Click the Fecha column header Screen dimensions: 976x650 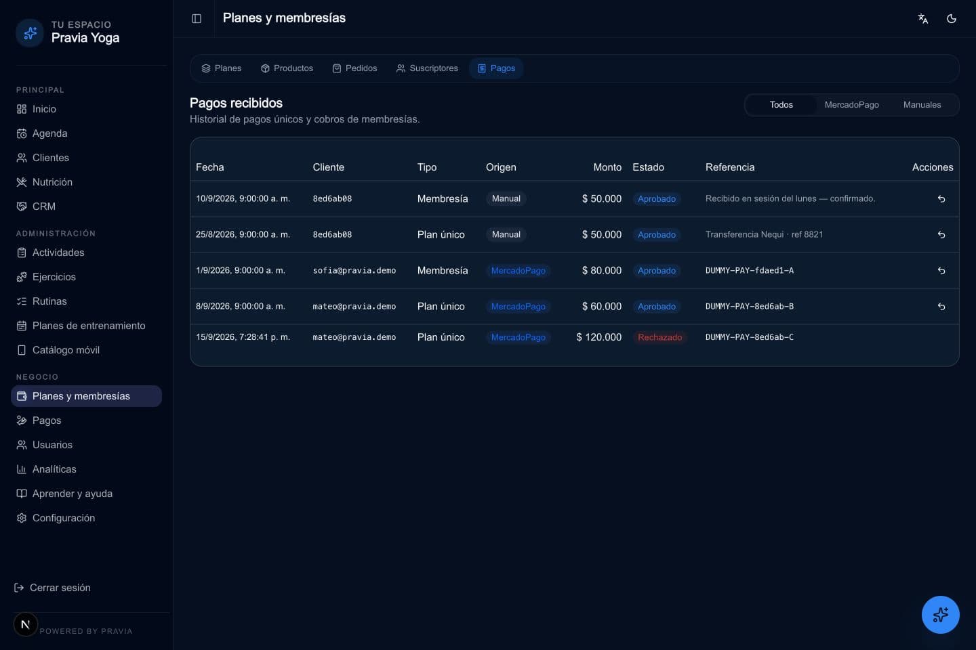[210, 167]
